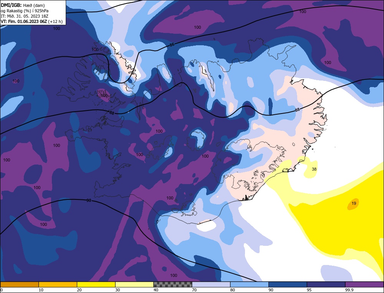
Task: Click the '40' tick label on legend
Action: coord(156,290)
